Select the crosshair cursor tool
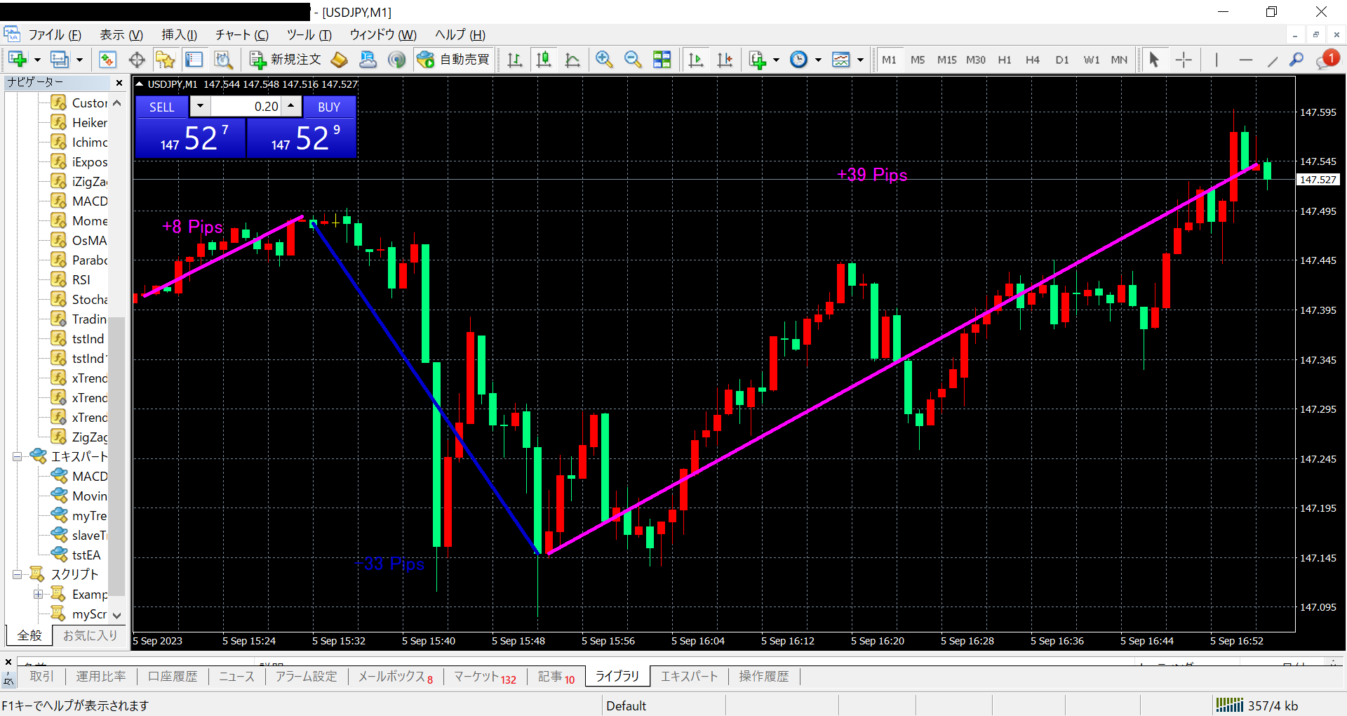The image size is (1347, 716). (1184, 60)
